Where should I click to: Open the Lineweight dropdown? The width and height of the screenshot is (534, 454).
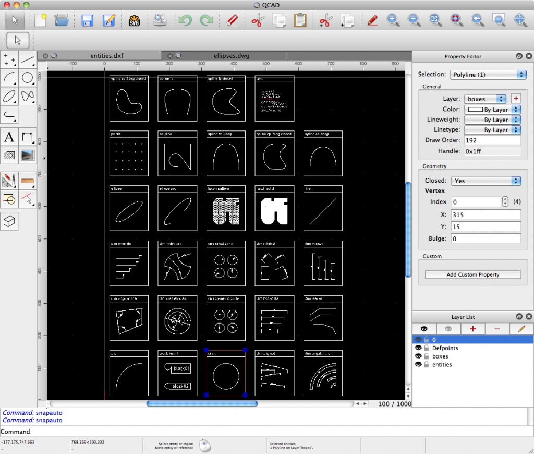(x=492, y=120)
